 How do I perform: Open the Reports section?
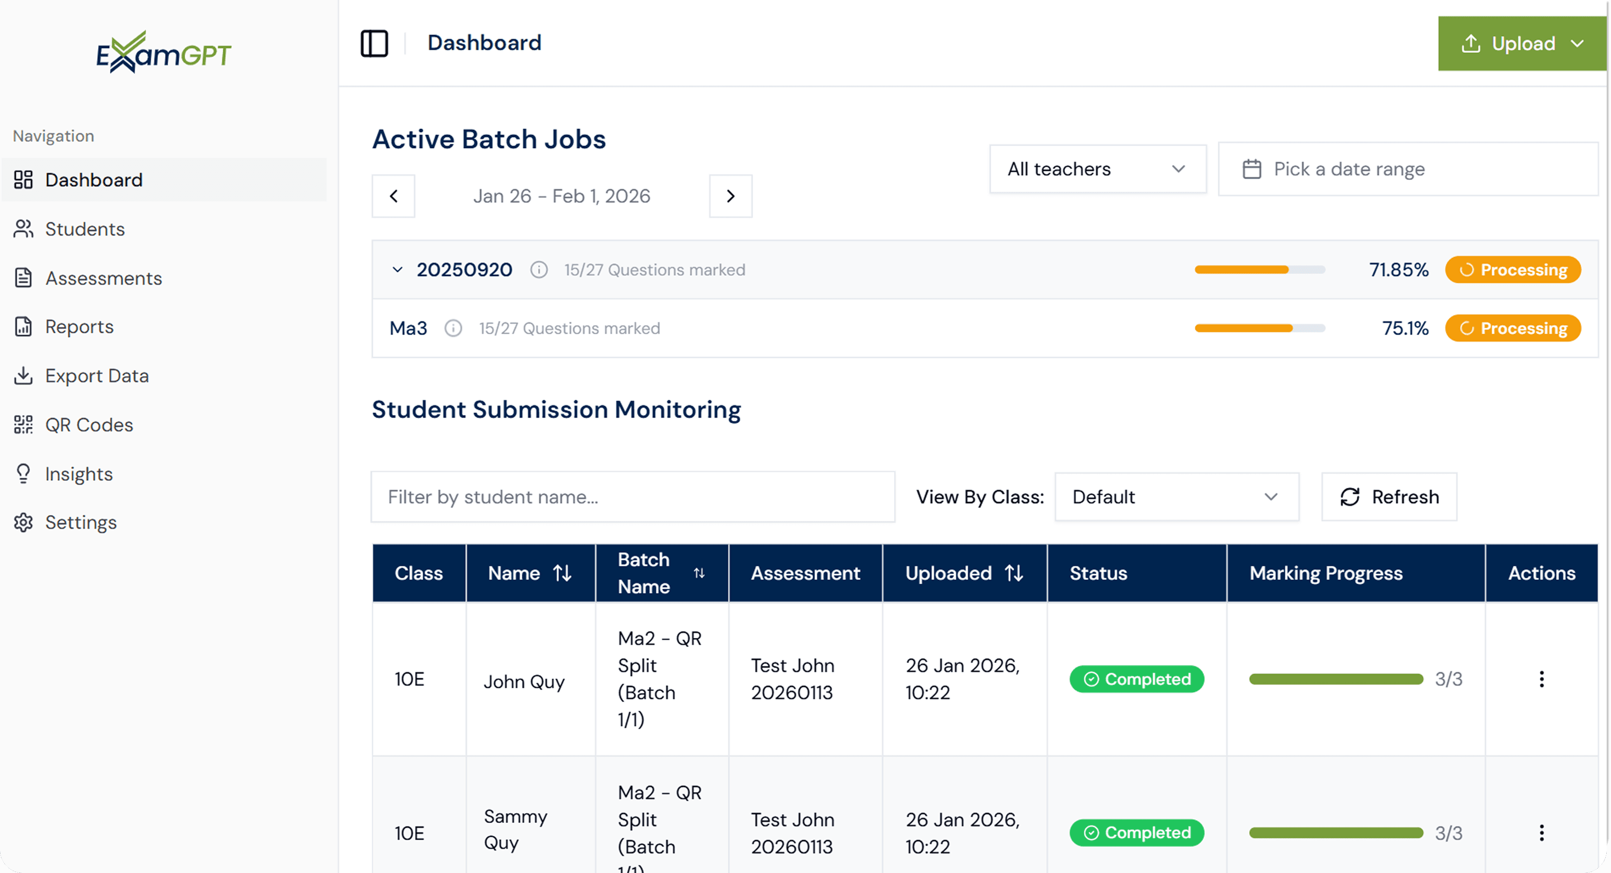click(x=79, y=327)
